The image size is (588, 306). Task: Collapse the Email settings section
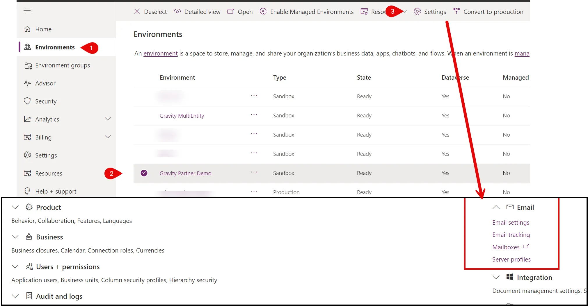[496, 207]
